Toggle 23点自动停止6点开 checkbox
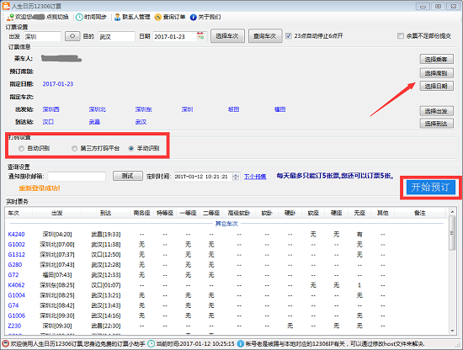Image resolution: width=463 pixels, height=350 pixels. click(x=289, y=36)
